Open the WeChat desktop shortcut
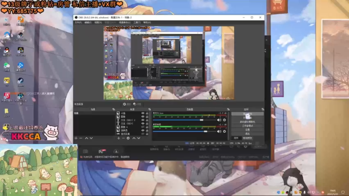The image size is (349, 196). (x=7, y=67)
